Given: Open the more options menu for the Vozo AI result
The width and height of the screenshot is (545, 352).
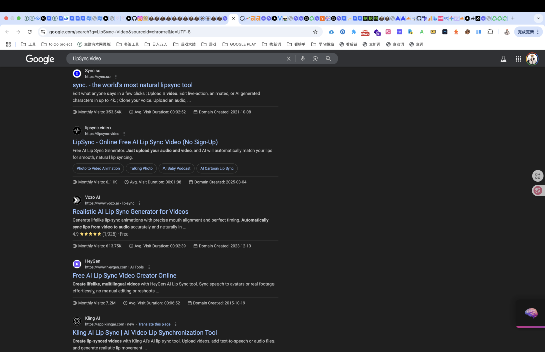Looking at the screenshot, I should pyautogui.click(x=139, y=203).
